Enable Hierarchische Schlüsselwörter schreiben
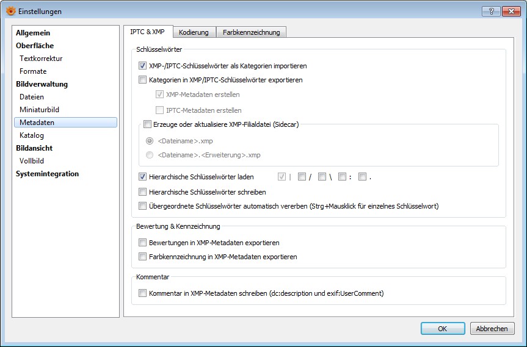Screen dimensions: 527x347 142,192
